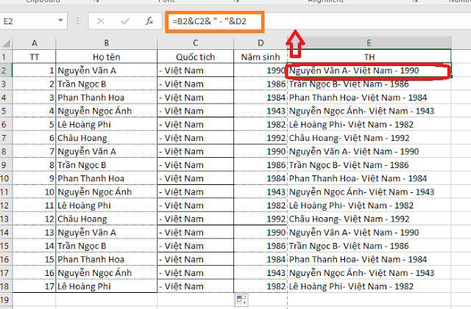Click the 'Họ tên' header cell
The width and height of the screenshot is (471, 309).
(106, 57)
